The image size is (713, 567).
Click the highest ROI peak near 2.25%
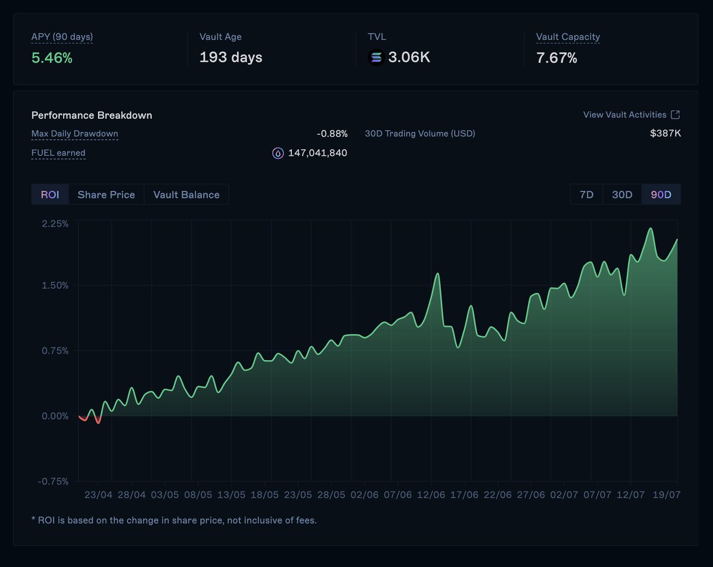click(x=651, y=229)
